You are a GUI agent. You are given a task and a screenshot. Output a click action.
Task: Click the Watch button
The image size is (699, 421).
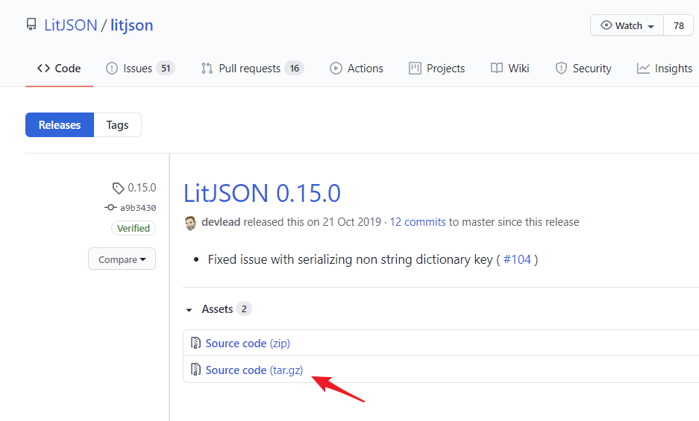point(627,25)
